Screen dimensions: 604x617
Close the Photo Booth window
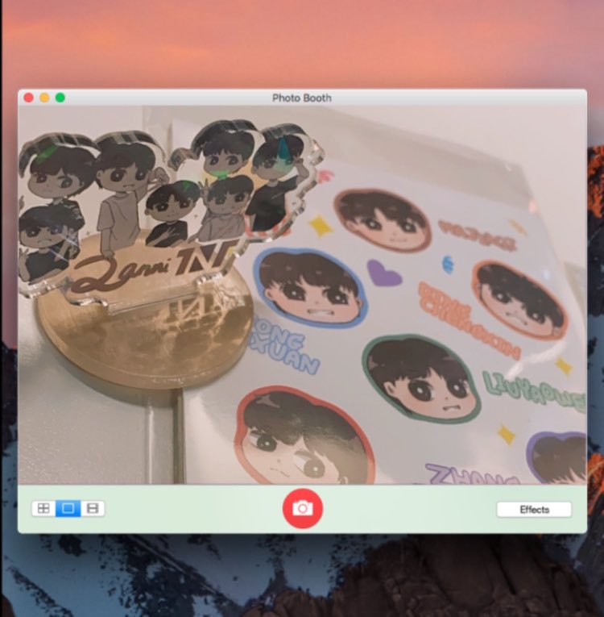tap(29, 98)
